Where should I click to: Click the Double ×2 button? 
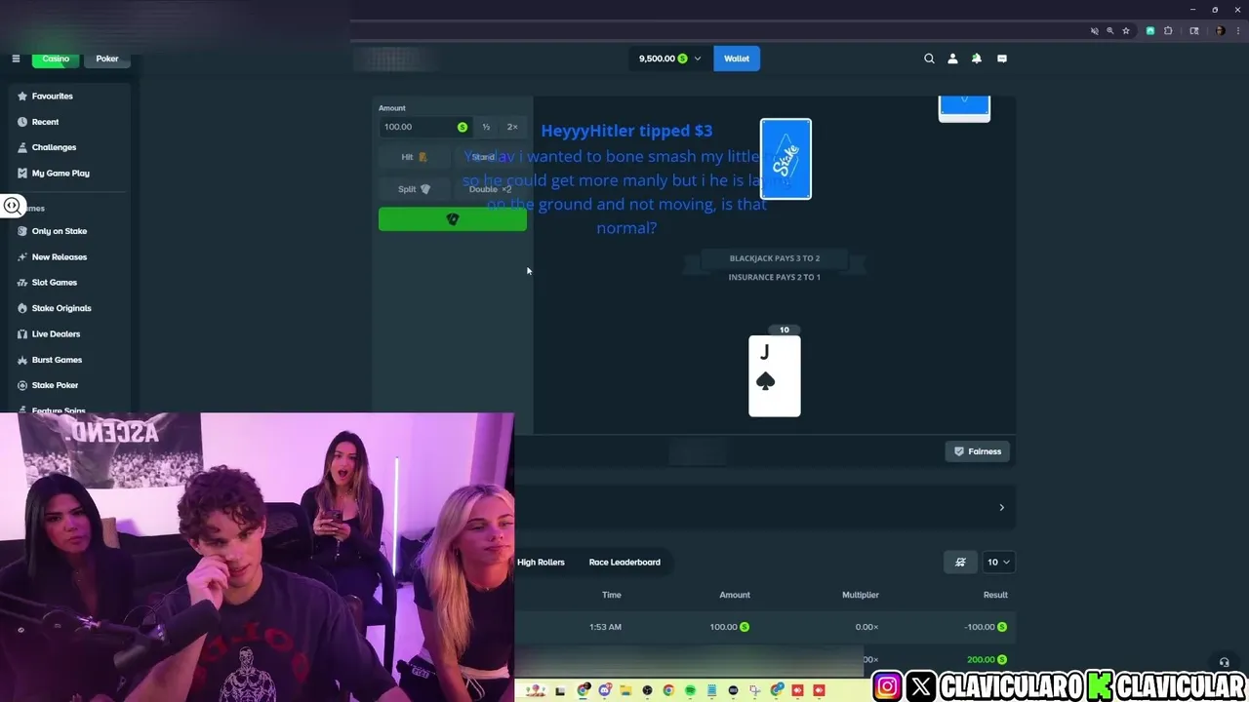point(491,189)
